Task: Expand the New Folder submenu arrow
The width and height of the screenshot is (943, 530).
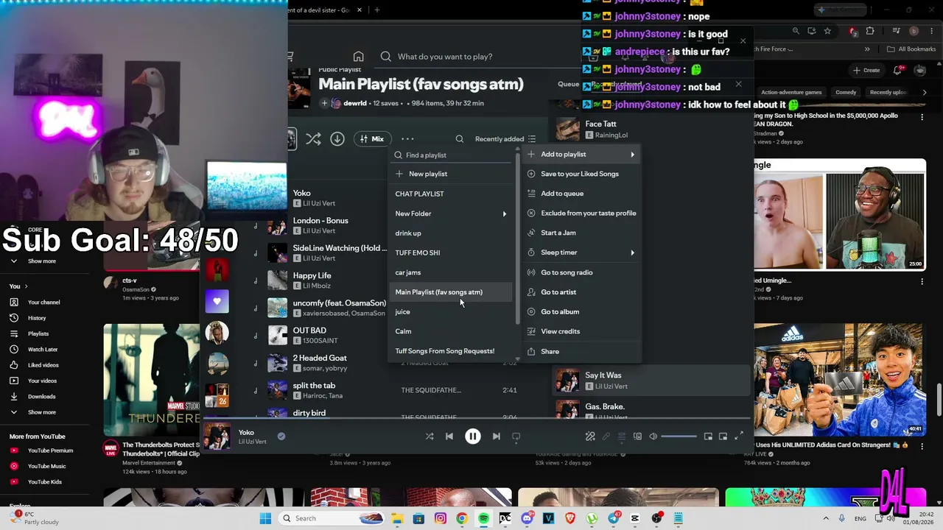Action: pos(505,213)
